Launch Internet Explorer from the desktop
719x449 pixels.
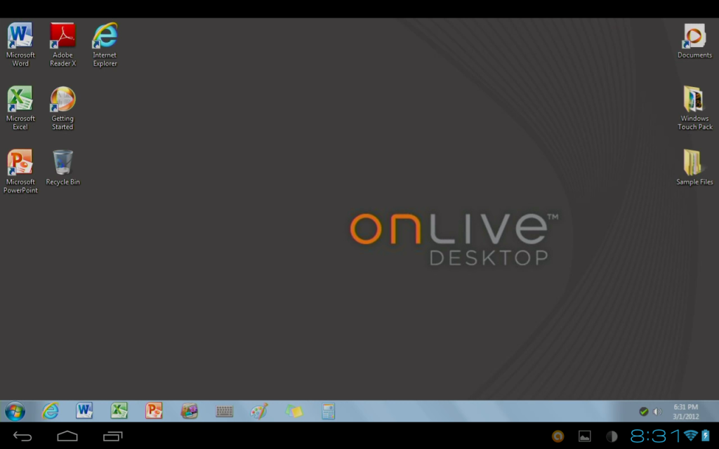(105, 44)
